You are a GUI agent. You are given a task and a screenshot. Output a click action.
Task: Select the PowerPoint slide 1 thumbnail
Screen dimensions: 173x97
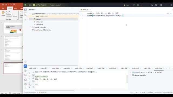(x=13, y=28)
